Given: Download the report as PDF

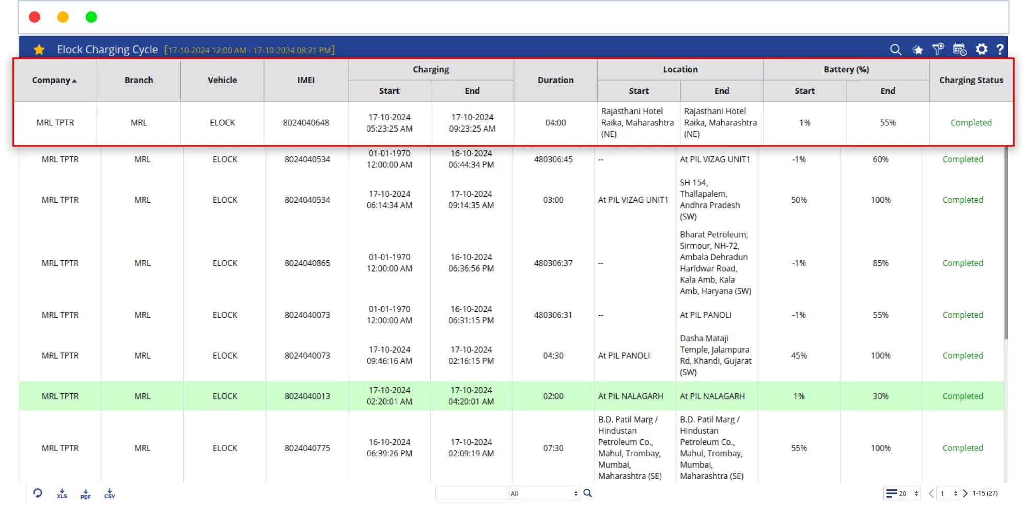Looking at the screenshot, I should (86, 493).
